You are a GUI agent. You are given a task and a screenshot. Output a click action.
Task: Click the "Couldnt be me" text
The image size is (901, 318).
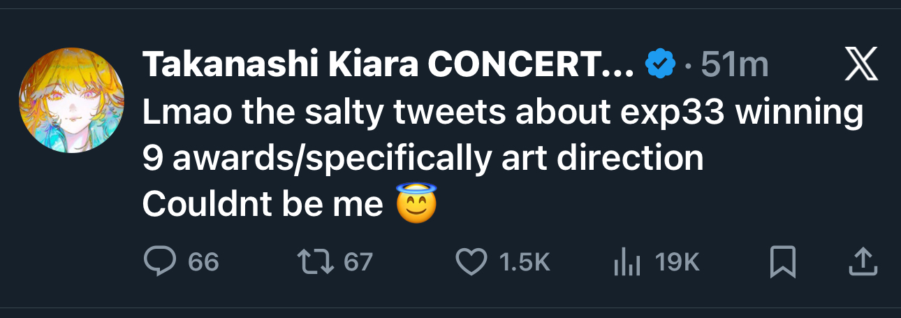(x=263, y=204)
